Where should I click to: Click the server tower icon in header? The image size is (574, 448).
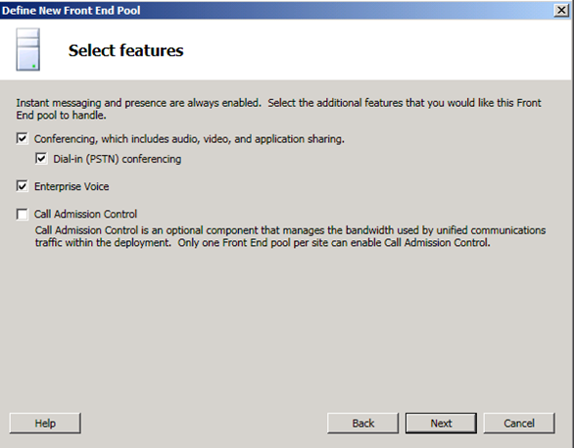[x=27, y=49]
